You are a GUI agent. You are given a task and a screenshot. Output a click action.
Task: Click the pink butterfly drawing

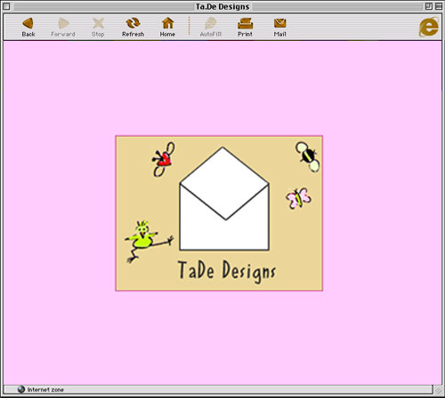[298, 198]
